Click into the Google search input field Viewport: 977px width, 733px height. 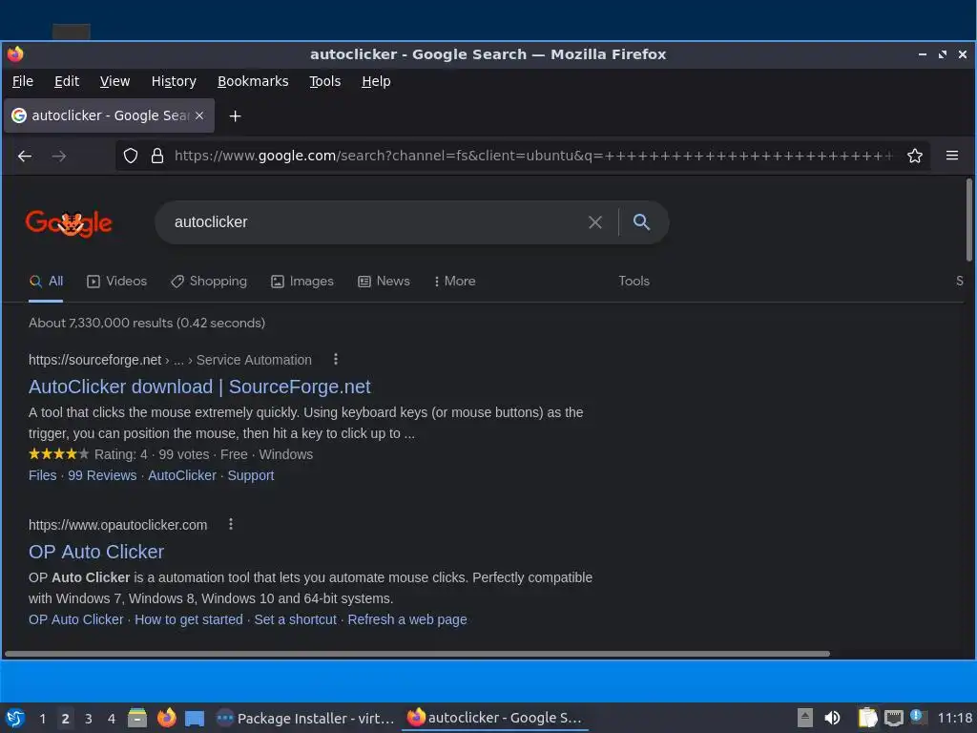click(x=374, y=221)
